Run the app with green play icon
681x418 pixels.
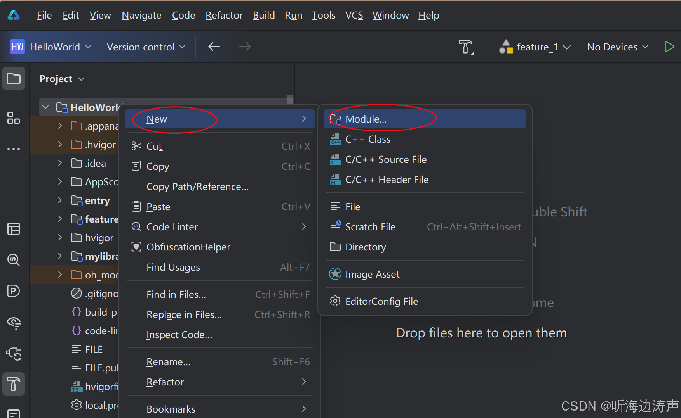point(669,47)
